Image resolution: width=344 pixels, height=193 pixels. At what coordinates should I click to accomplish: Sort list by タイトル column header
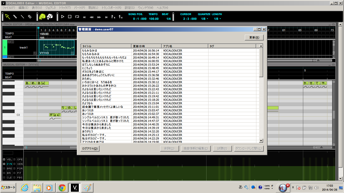106,46
